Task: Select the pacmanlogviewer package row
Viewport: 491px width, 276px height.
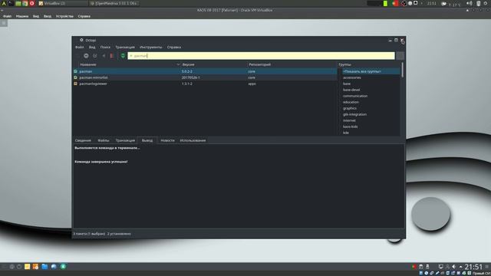Action: (x=205, y=84)
